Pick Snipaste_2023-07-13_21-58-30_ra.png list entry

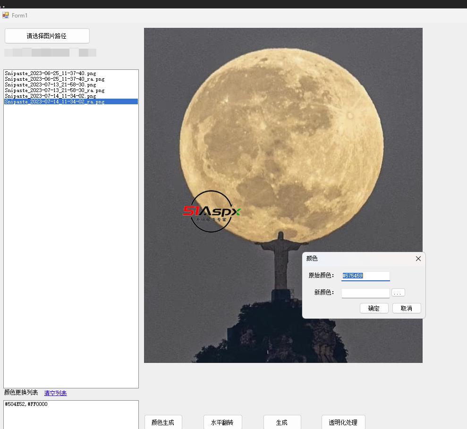click(x=55, y=91)
